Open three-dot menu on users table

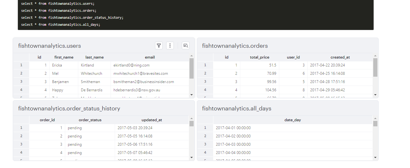(x=170, y=45)
